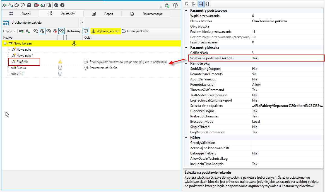Open the Edycja dropdown menu

[9, 31]
